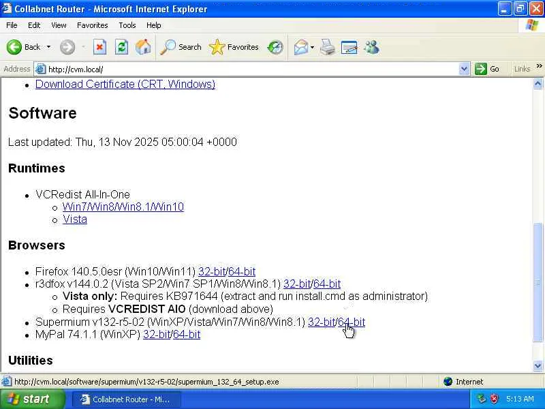545x409 pixels.
Task: Go back using the Back button
Action: [23, 47]
